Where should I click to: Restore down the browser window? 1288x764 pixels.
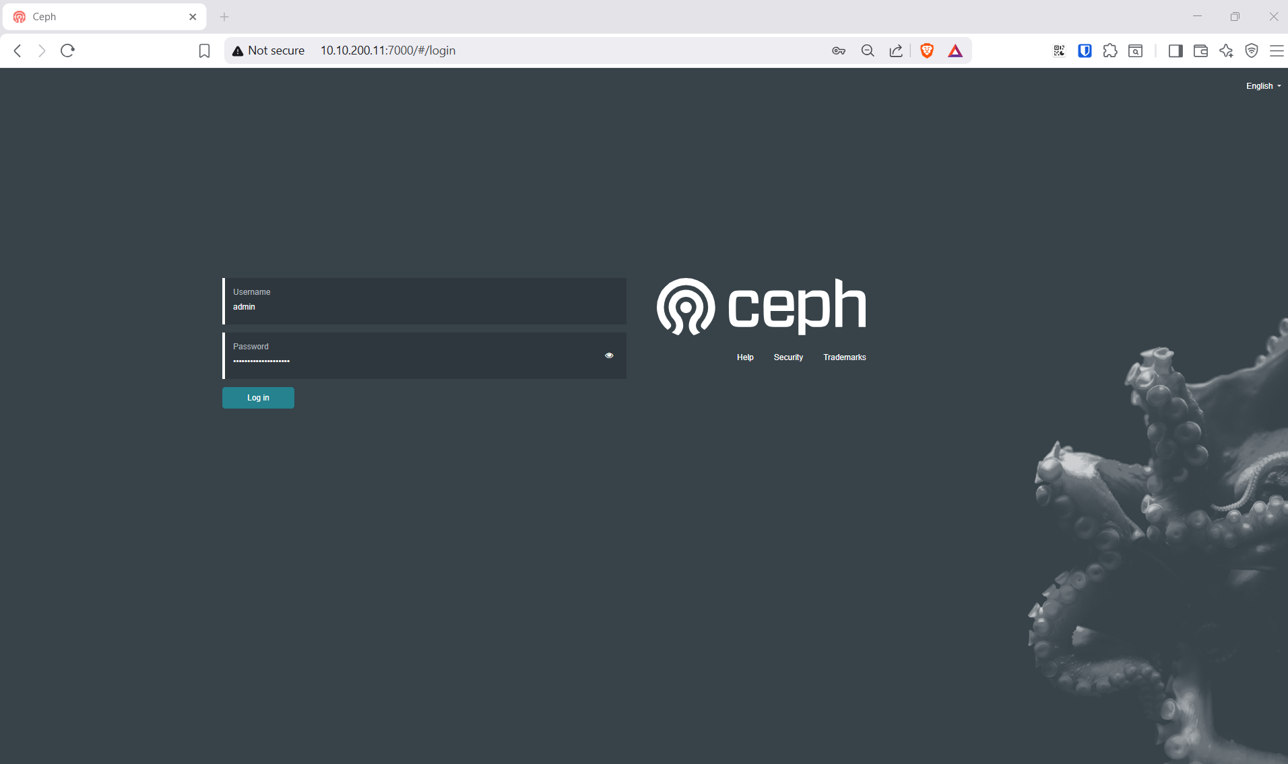click(x=1235, y=17)
